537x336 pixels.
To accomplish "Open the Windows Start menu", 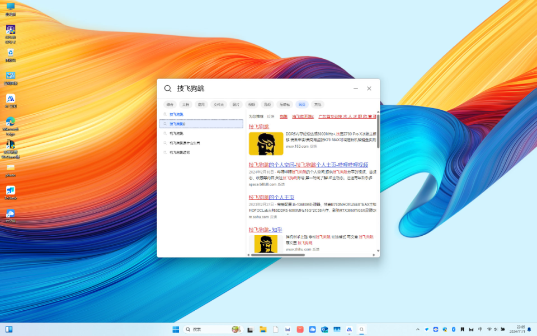I will 176,329.
